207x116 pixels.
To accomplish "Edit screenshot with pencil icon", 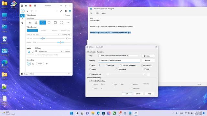I will [x=47, y=64].
